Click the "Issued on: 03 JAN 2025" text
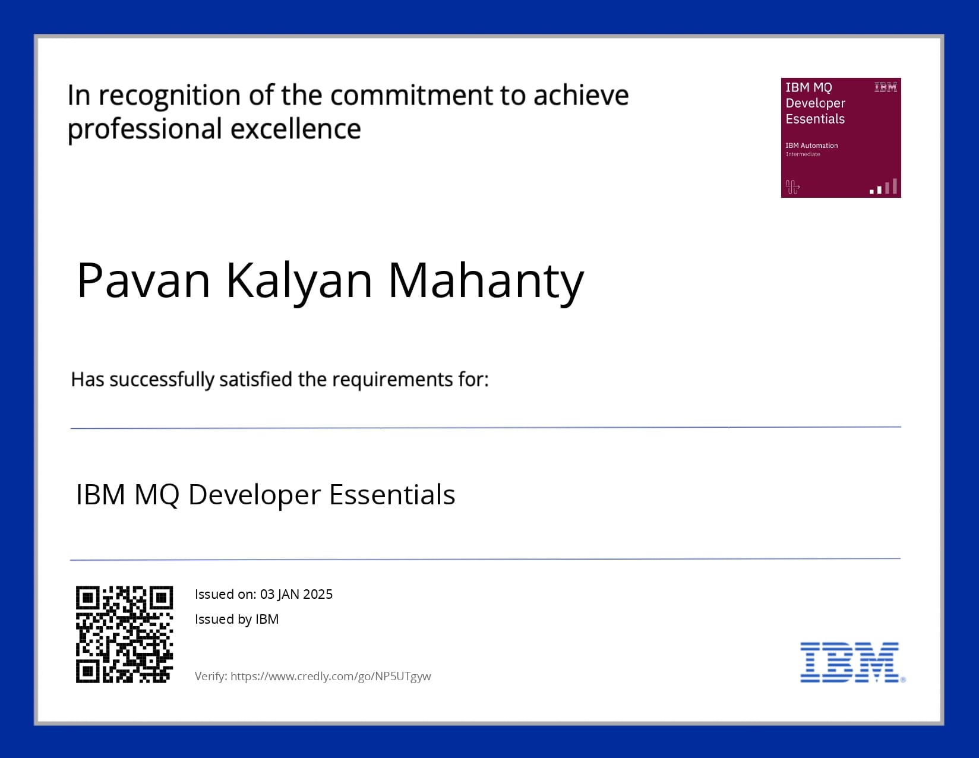Image resolution: width=979 pixels, height=758 pixels. coord(264,594)
